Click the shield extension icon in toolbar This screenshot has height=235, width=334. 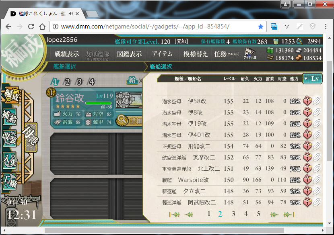pos(313,27)
